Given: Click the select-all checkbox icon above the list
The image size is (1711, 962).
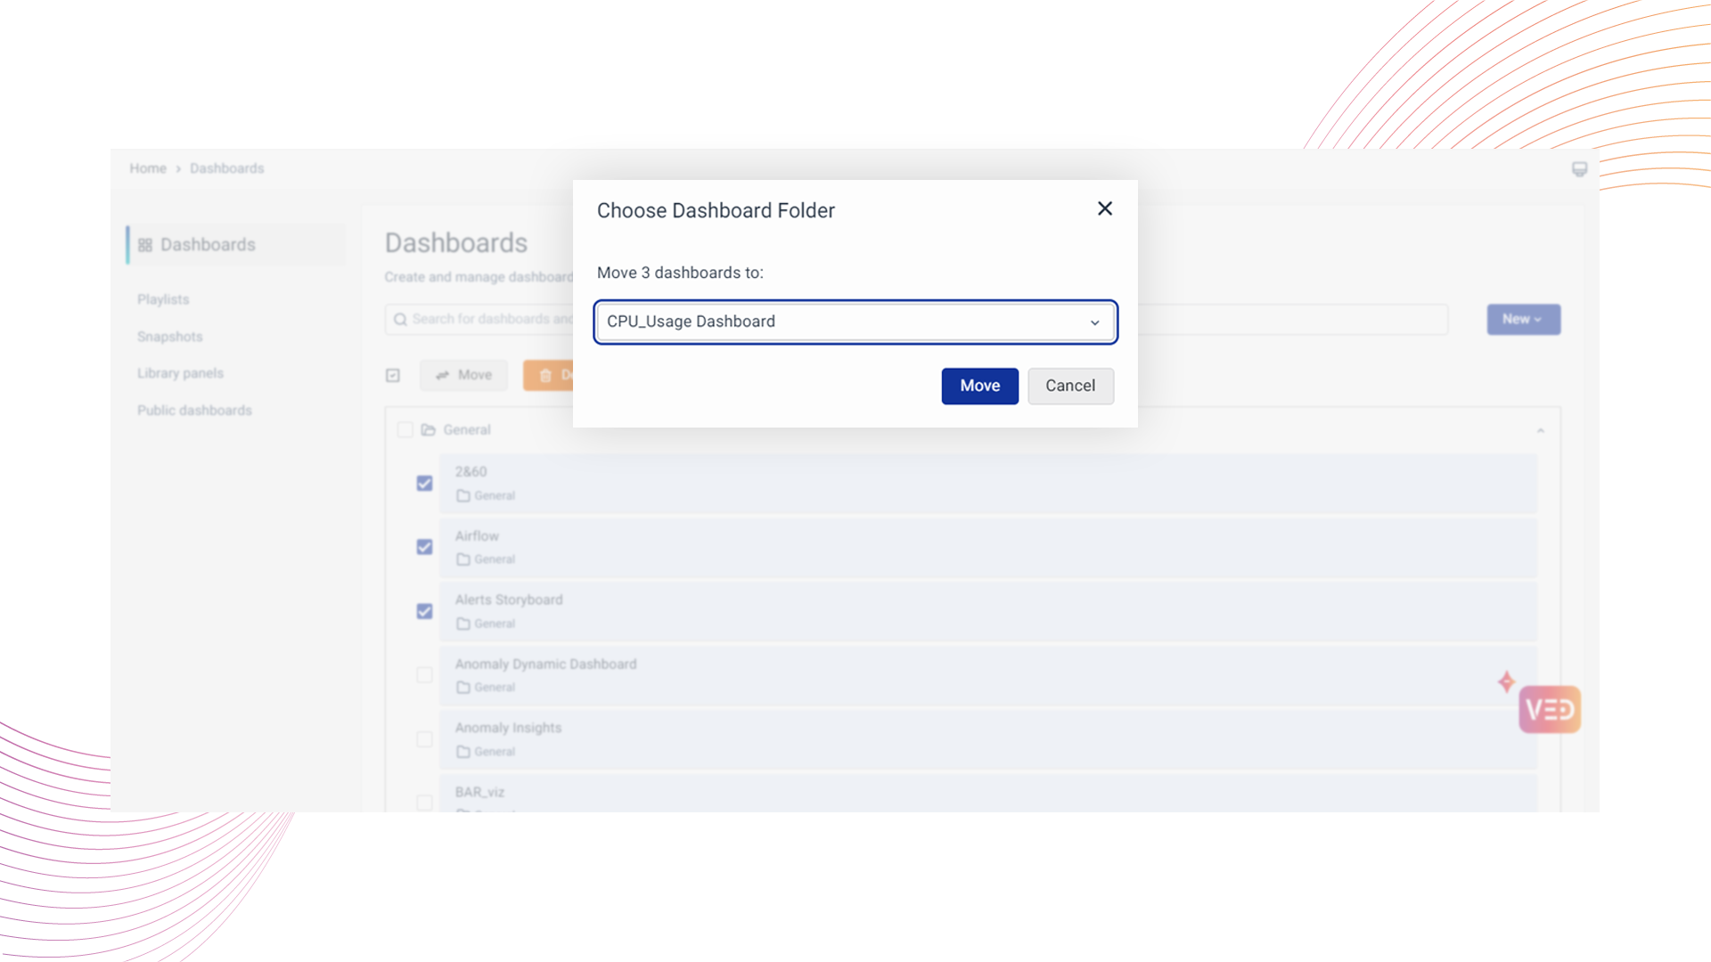Looking at the screenshot, I should (x=393, y=375).
